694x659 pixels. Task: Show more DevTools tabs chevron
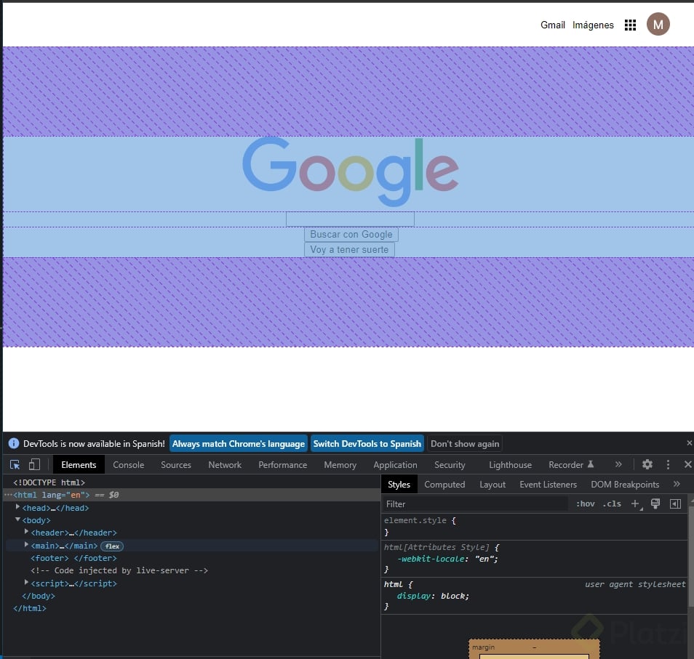618,464
